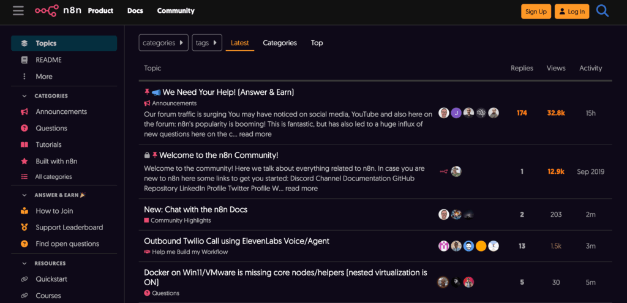Click the Quickstart link icon in sidebar

pyautogui.click(x=24, y=279)
